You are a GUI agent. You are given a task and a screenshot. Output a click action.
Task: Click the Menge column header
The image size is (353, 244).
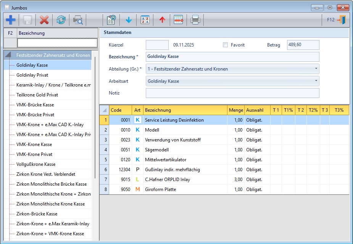click(x=236, y=110)
